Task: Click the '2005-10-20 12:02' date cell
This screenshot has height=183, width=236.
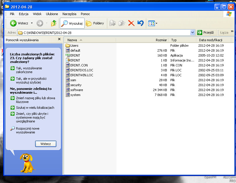Action: point(211,55)
